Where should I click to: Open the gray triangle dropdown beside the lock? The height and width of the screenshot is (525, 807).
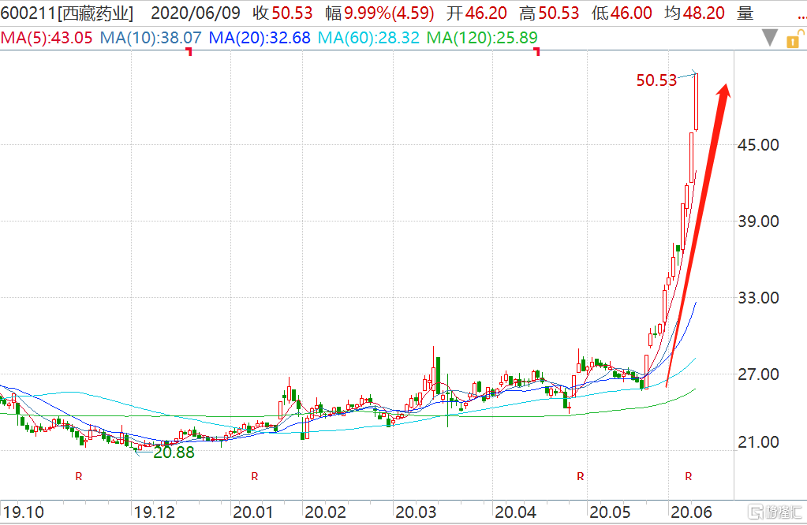coord(769,38)
